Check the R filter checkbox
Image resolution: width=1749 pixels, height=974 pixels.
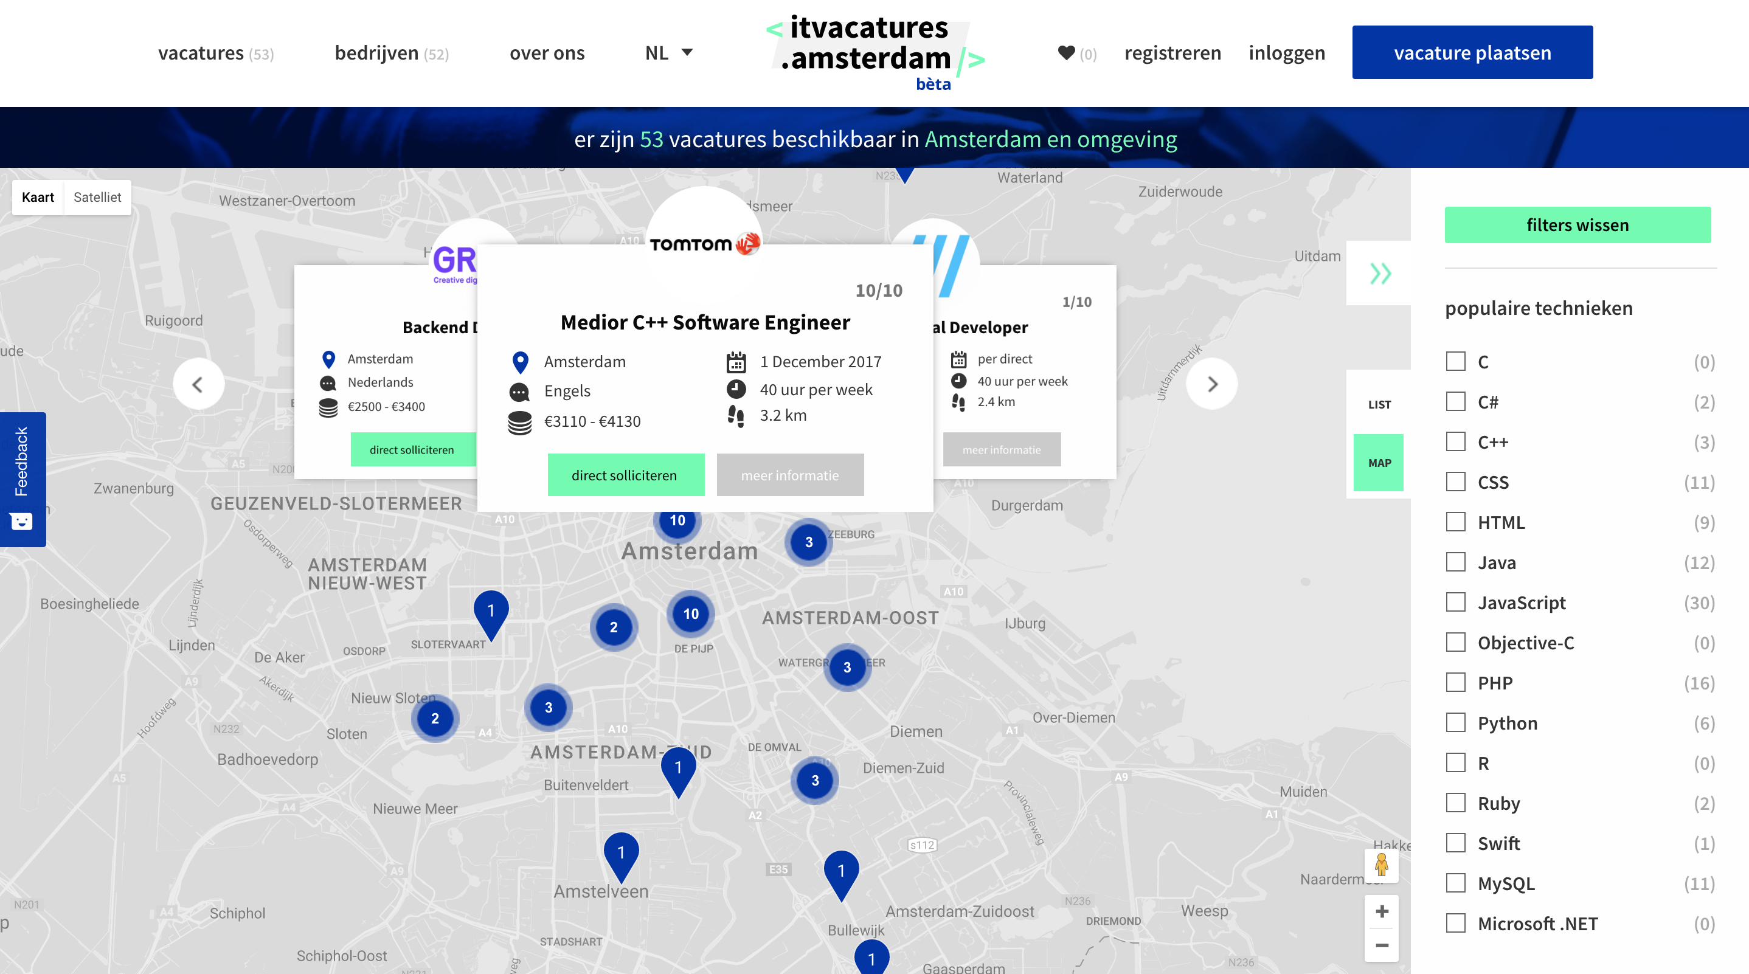pos(1455,762)
